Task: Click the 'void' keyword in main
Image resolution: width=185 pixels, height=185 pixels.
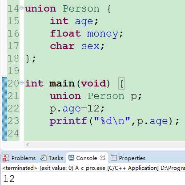Action: coord(94,83)
